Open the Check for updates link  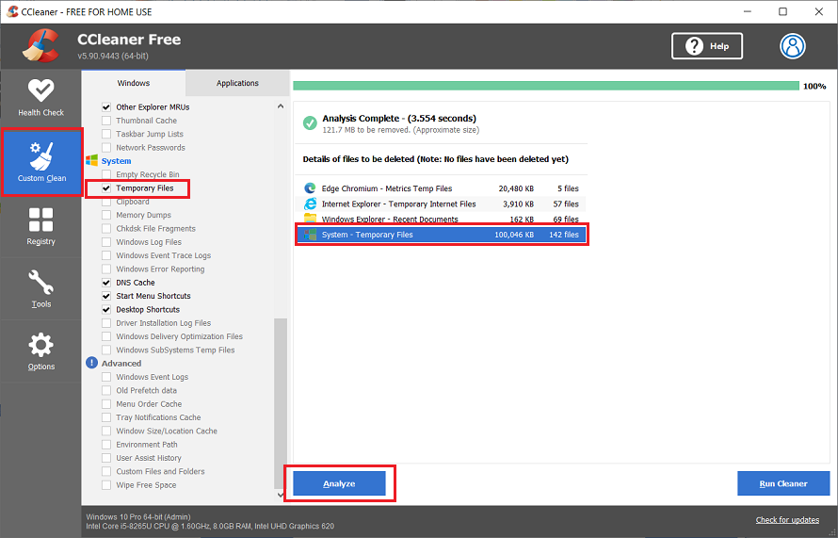pyautogui.click(x=786, y=520)
